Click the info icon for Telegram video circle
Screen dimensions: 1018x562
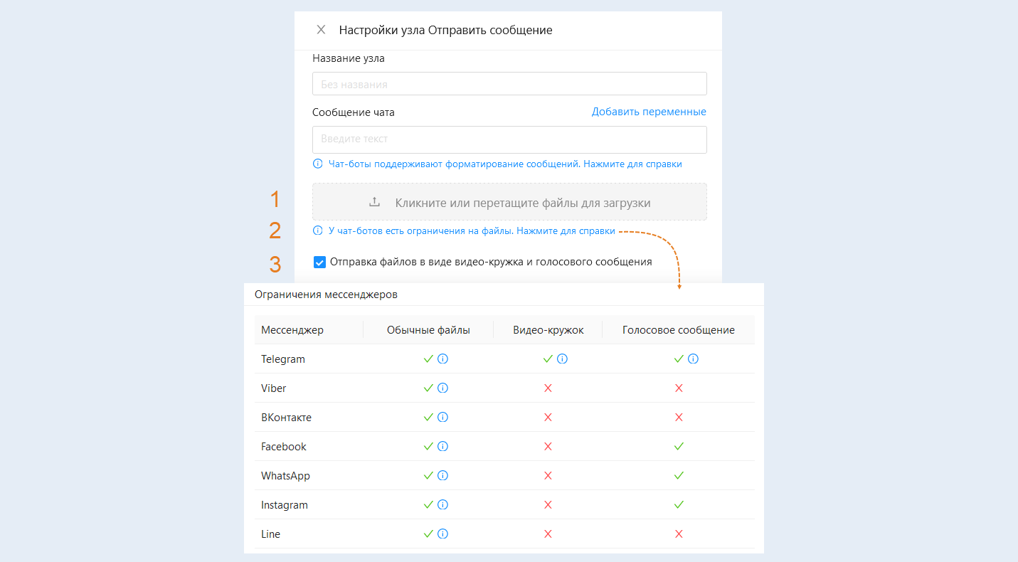[562, 359]
